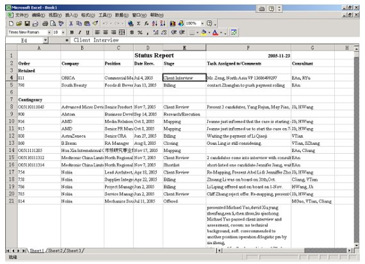This screenshot has height=264, width=365.
Task: Toggle Italic formatting
Action: coord(80,33)
